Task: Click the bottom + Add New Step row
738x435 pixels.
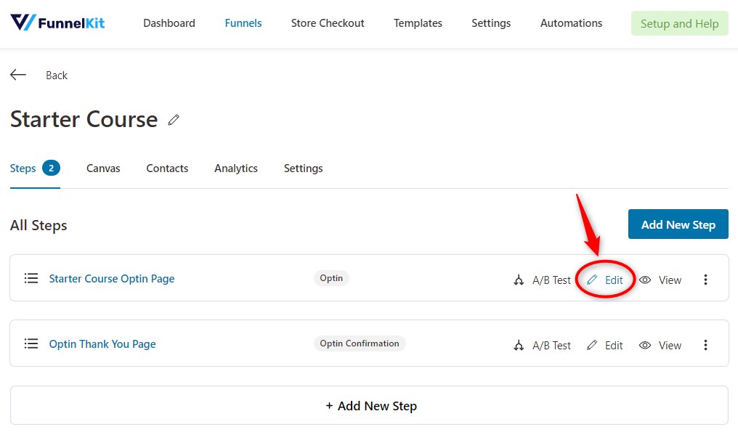Action: 370,405
